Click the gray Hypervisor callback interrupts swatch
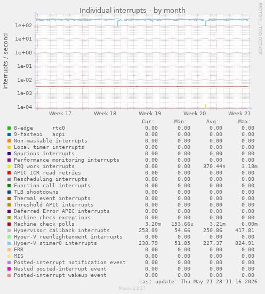 pos(9,231)
